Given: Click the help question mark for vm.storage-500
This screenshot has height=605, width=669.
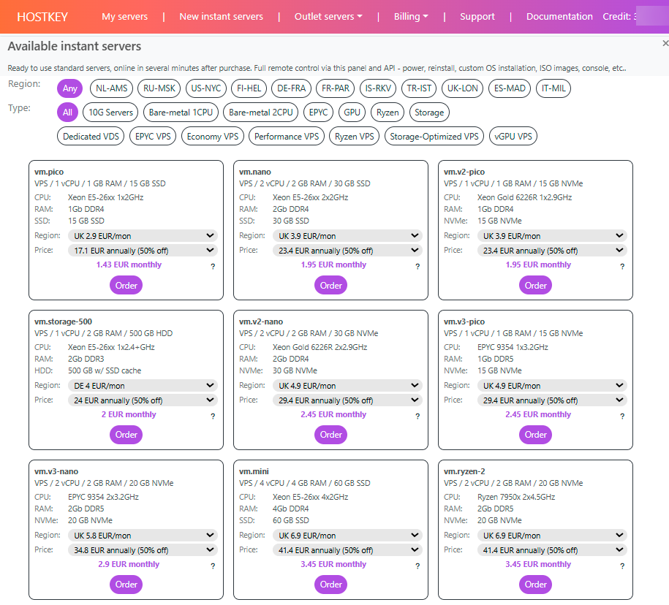Looking at the screenshot, I should click(213, 416).
